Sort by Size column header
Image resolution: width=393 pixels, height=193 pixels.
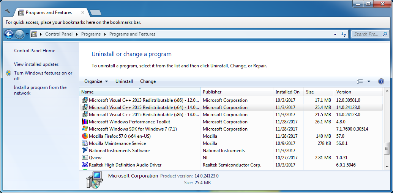pos(319,92)
